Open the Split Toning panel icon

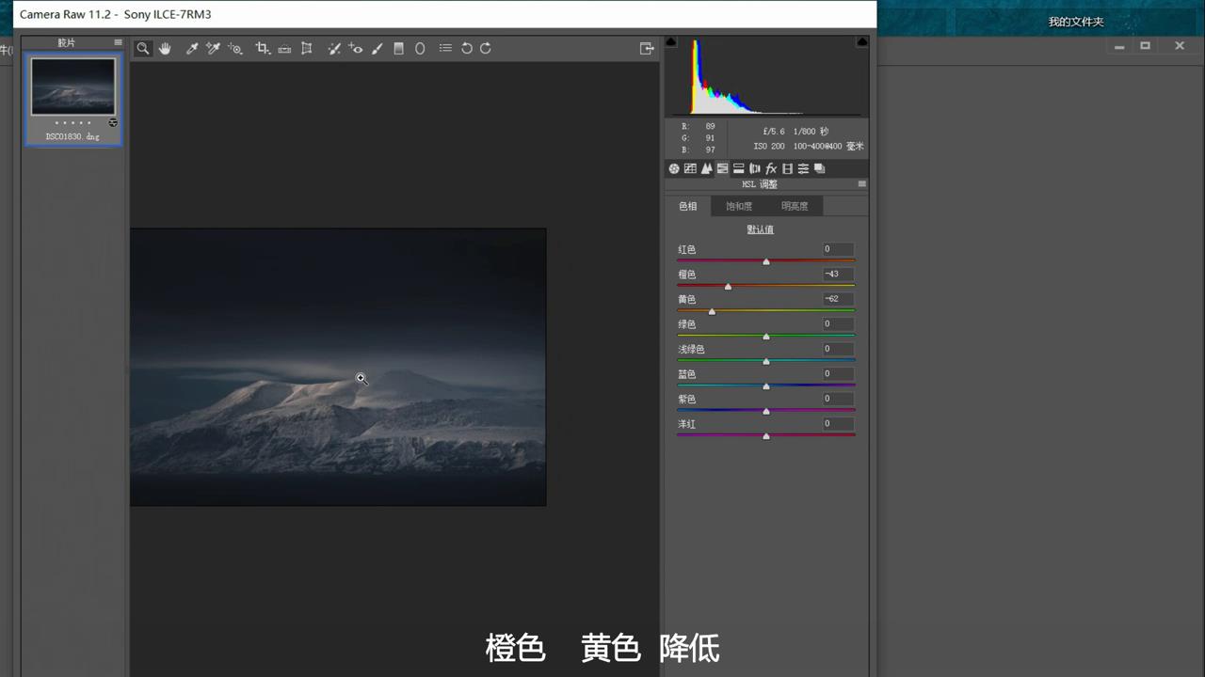738,168
